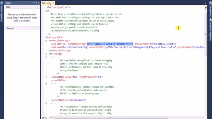Click the vertical scrollbar down arrow

(x=206, y=114)
